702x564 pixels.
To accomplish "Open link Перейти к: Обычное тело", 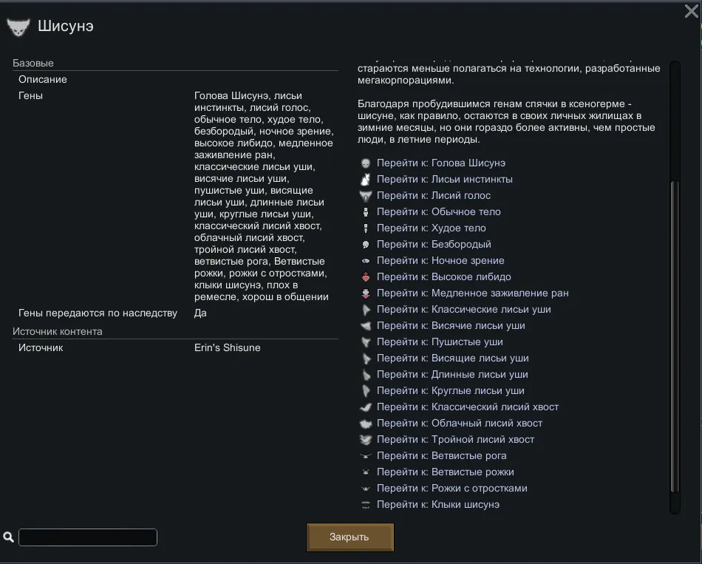I will coord(439,212).
